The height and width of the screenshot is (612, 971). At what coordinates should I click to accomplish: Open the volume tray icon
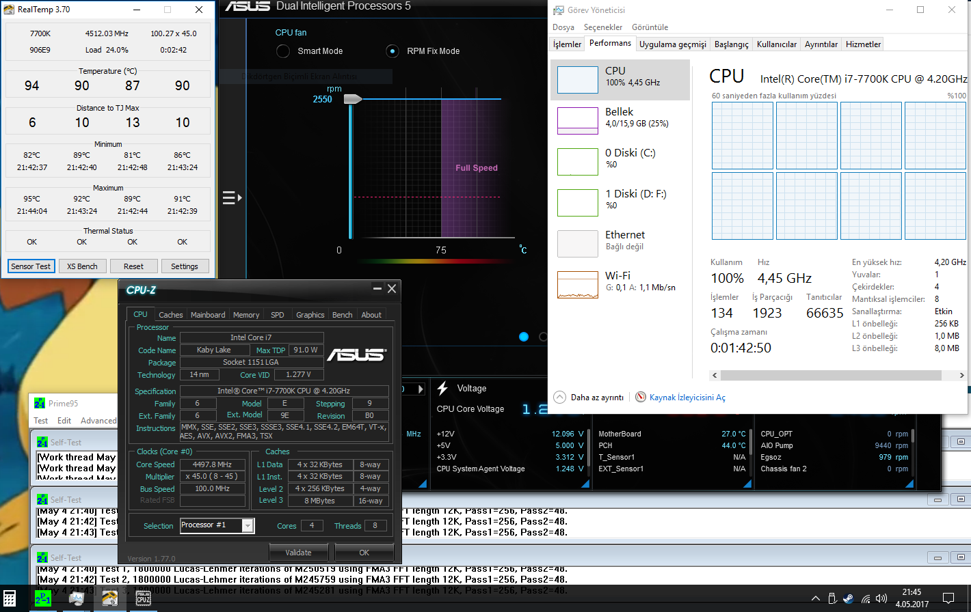click(881, 599)
